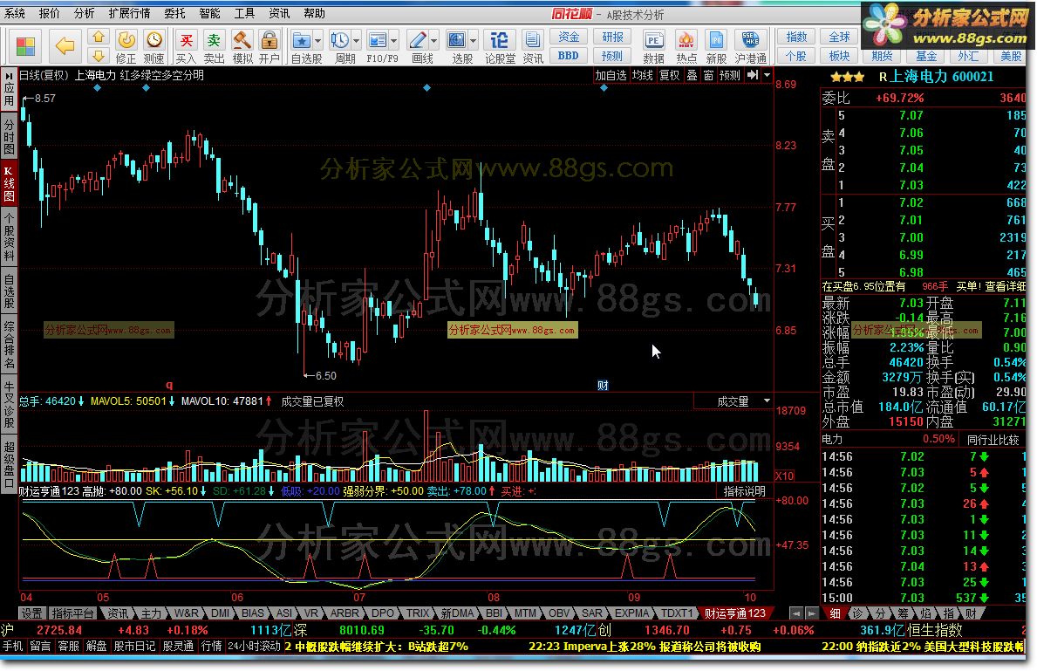Open 模拟 simulated trading
Viewport: 1037px width, 671px height.
click(242, 47)
